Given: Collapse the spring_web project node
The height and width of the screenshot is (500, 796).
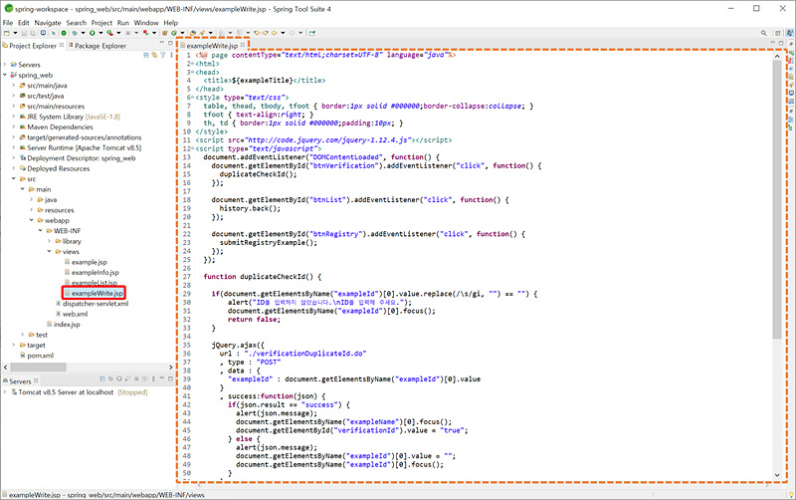Looking at the screenshot, I should [5, 75].
